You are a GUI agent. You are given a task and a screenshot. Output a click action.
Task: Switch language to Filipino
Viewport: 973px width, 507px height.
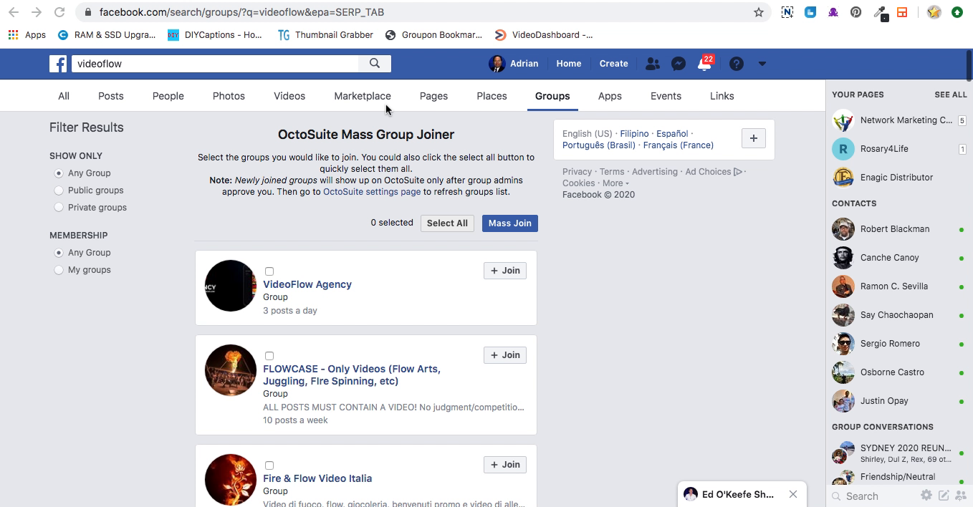coord(634,134)
